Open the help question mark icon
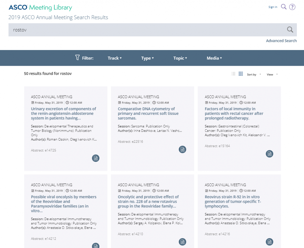Screen dimensions: 304x248 click(x=292, y=7)
